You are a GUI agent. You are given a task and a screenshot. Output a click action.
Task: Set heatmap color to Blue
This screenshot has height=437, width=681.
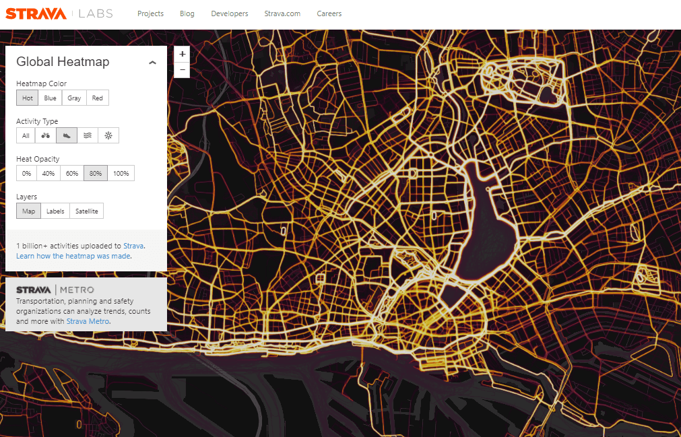click(50, 98)
